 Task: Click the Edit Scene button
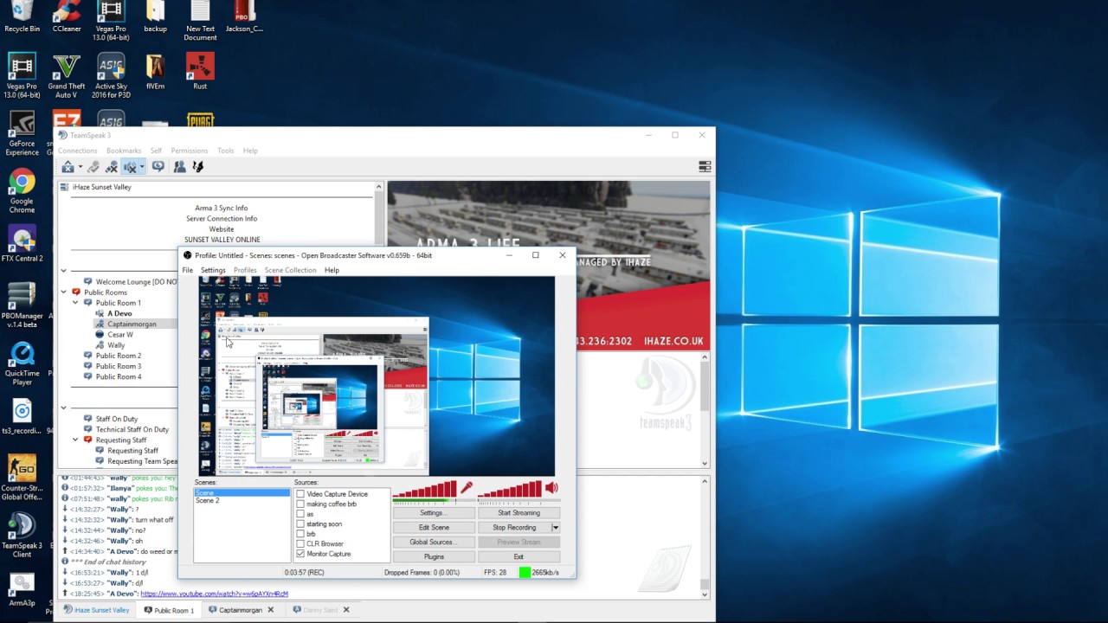point(434,528)
